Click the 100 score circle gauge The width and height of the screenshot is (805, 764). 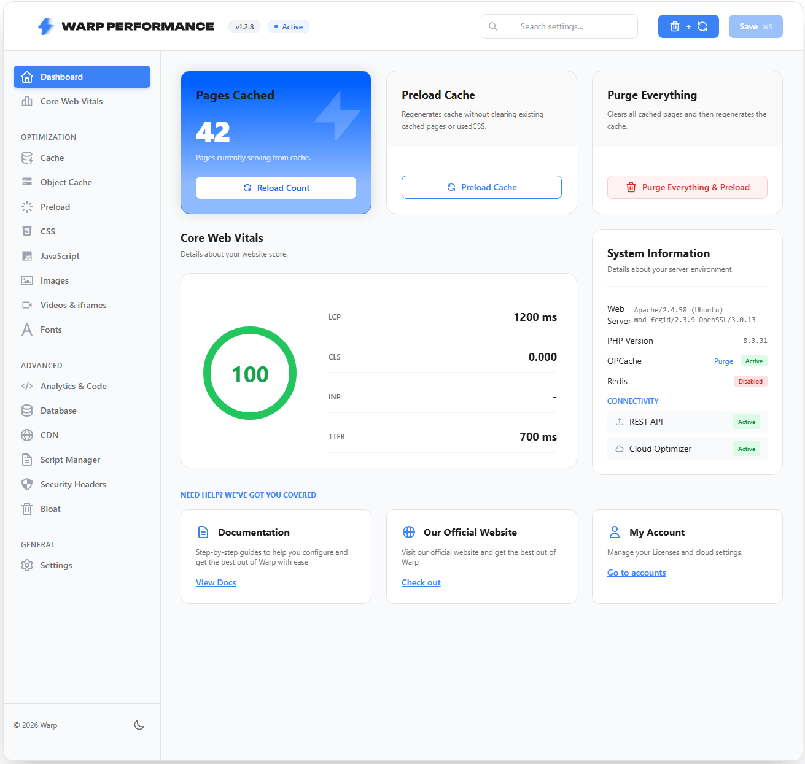(x=250, y=373)
